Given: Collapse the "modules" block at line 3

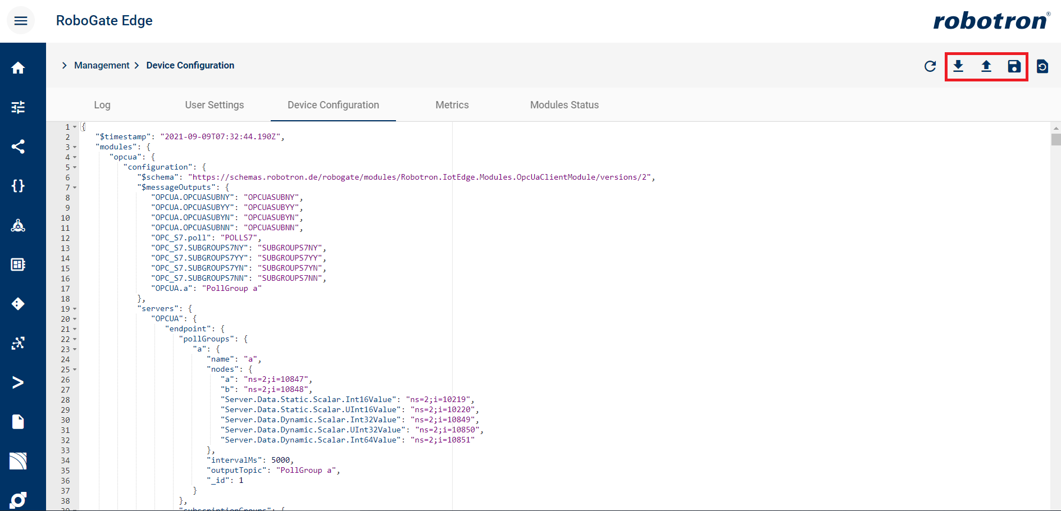Looking at the screenshot, I should click(x=75, y=147).
